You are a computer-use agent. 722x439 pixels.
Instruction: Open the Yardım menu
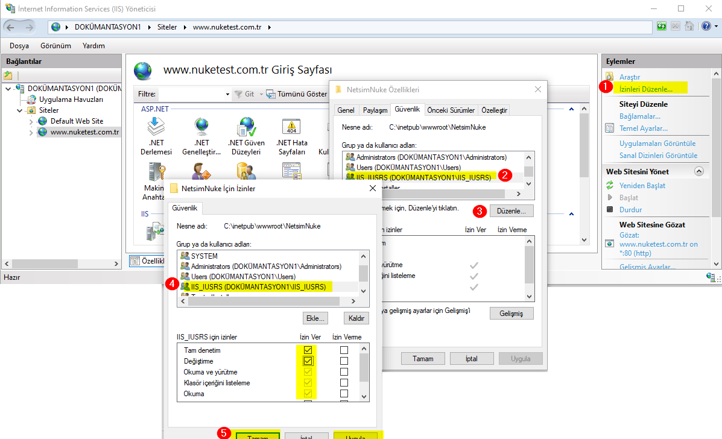pyautogui.click(x=93, y=46)
